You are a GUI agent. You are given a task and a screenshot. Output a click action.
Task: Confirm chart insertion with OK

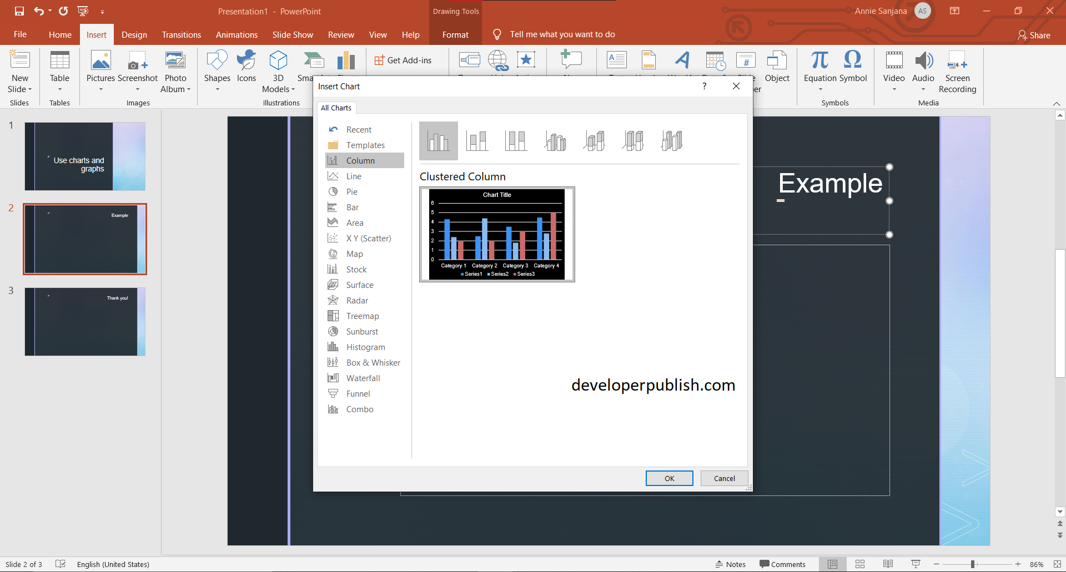point(669,478)
